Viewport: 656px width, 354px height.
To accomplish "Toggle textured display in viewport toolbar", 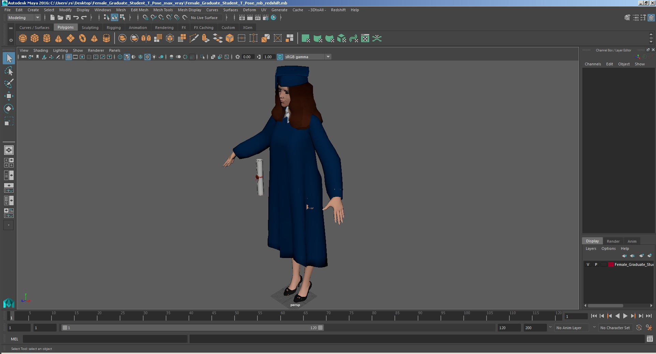I will 147,57.
